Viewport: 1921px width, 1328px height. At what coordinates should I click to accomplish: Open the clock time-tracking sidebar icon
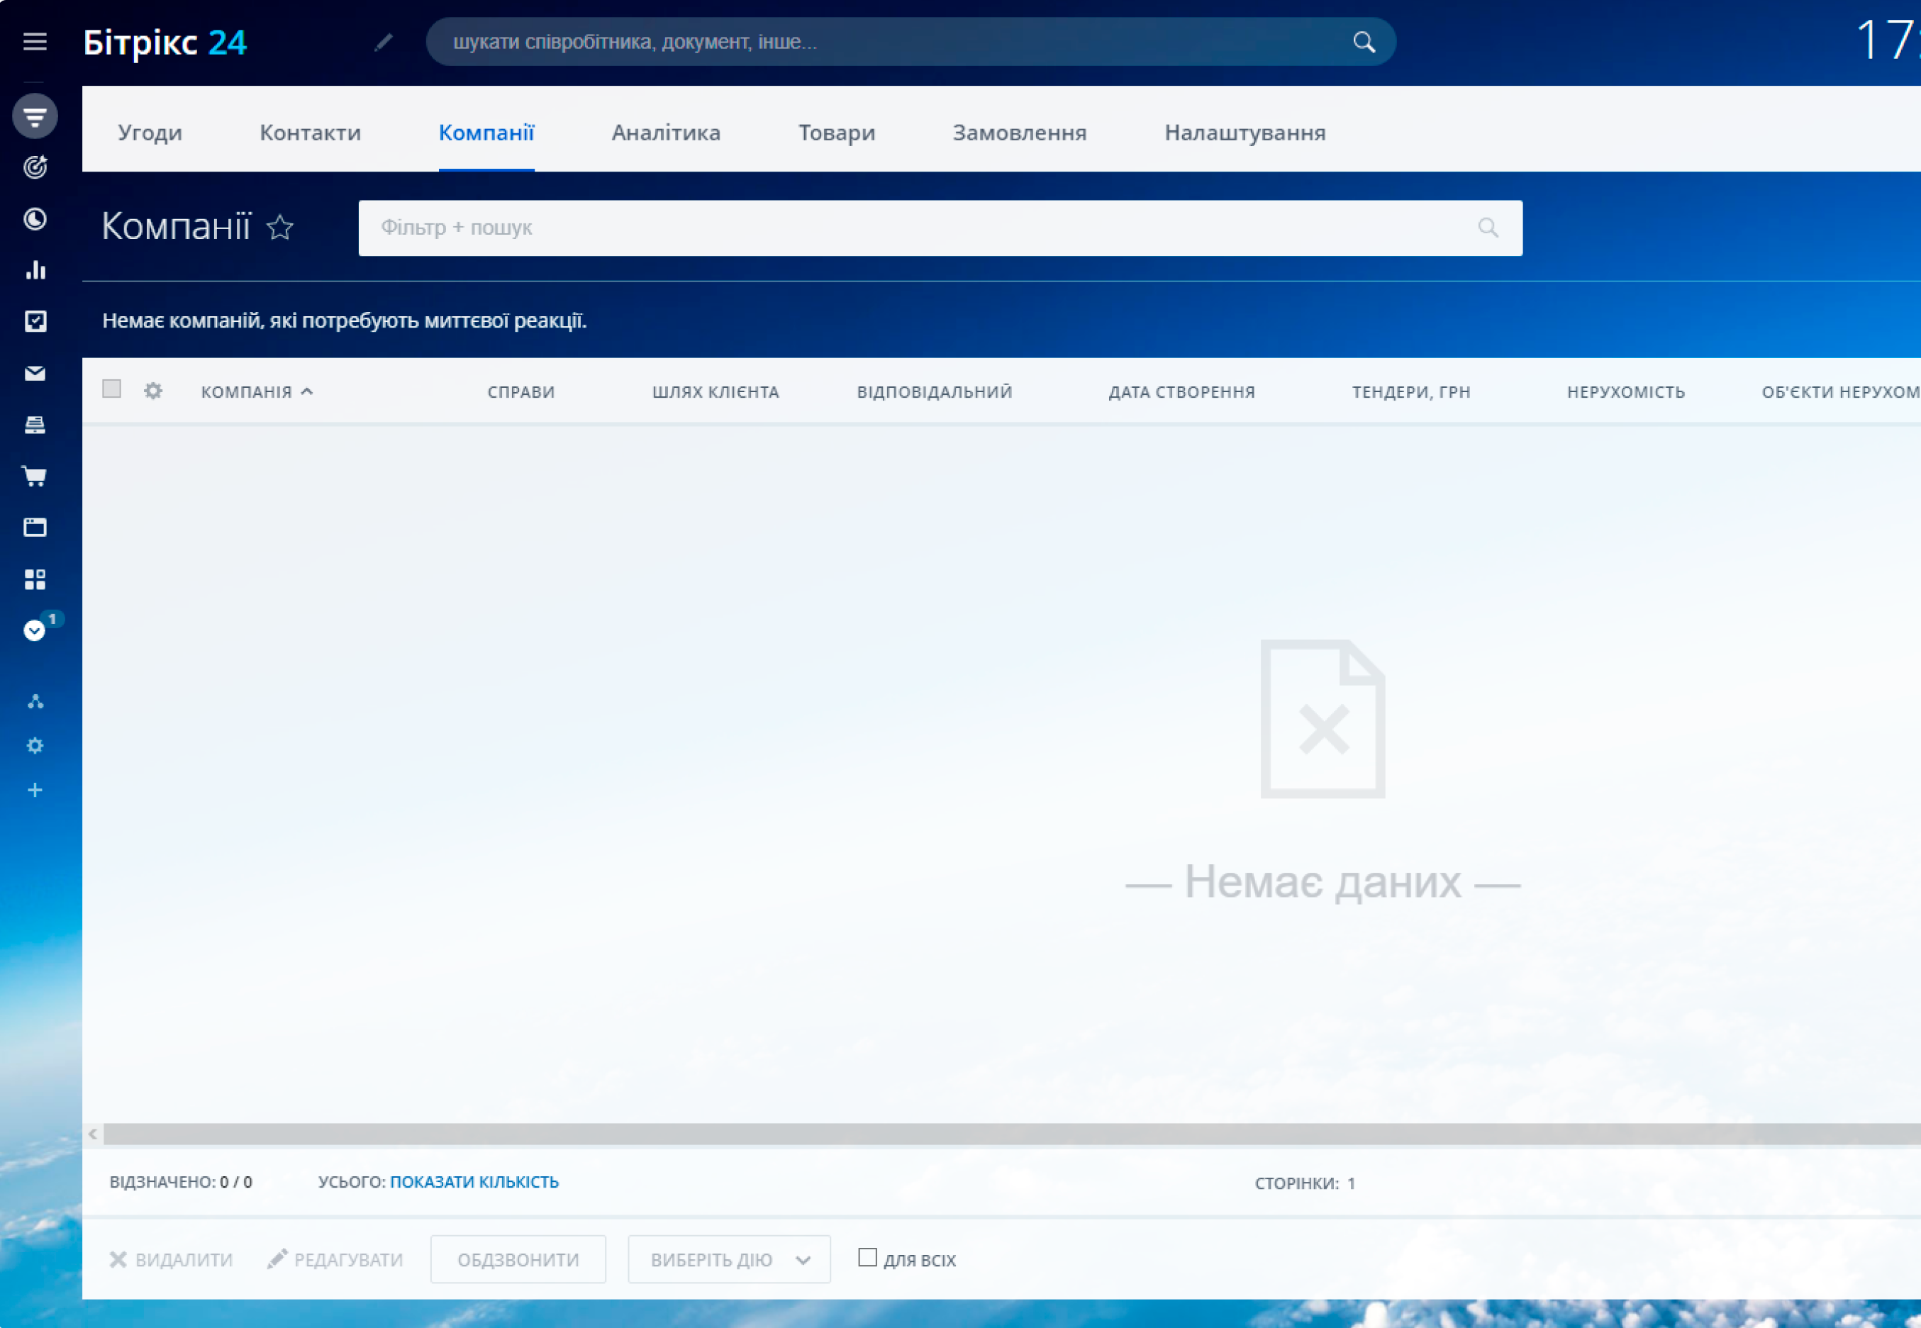pyautogui.click(x=35, y=219)
